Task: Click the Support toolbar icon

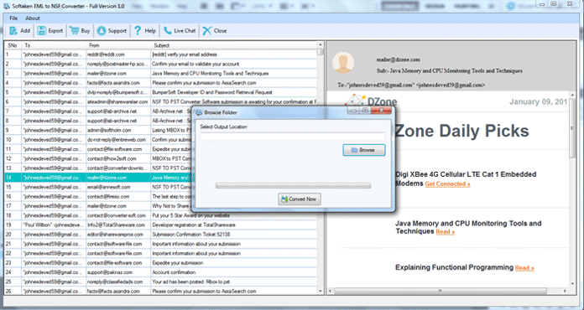Action: pyautogui.click(x=102, y=31)
